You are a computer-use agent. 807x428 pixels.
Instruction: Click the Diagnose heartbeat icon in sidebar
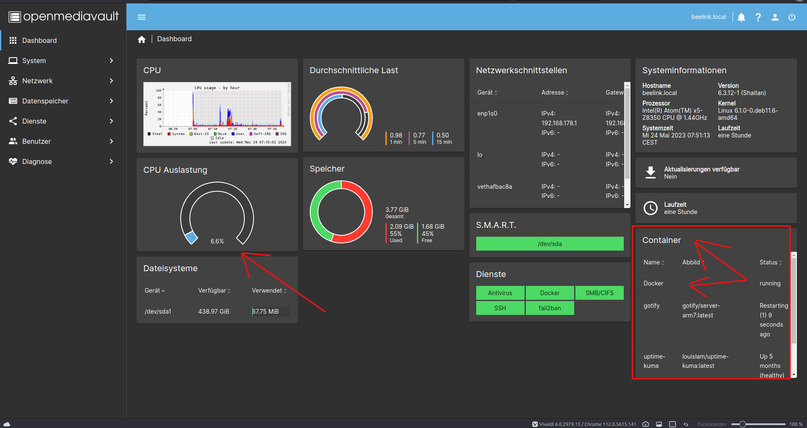[13, 161]
